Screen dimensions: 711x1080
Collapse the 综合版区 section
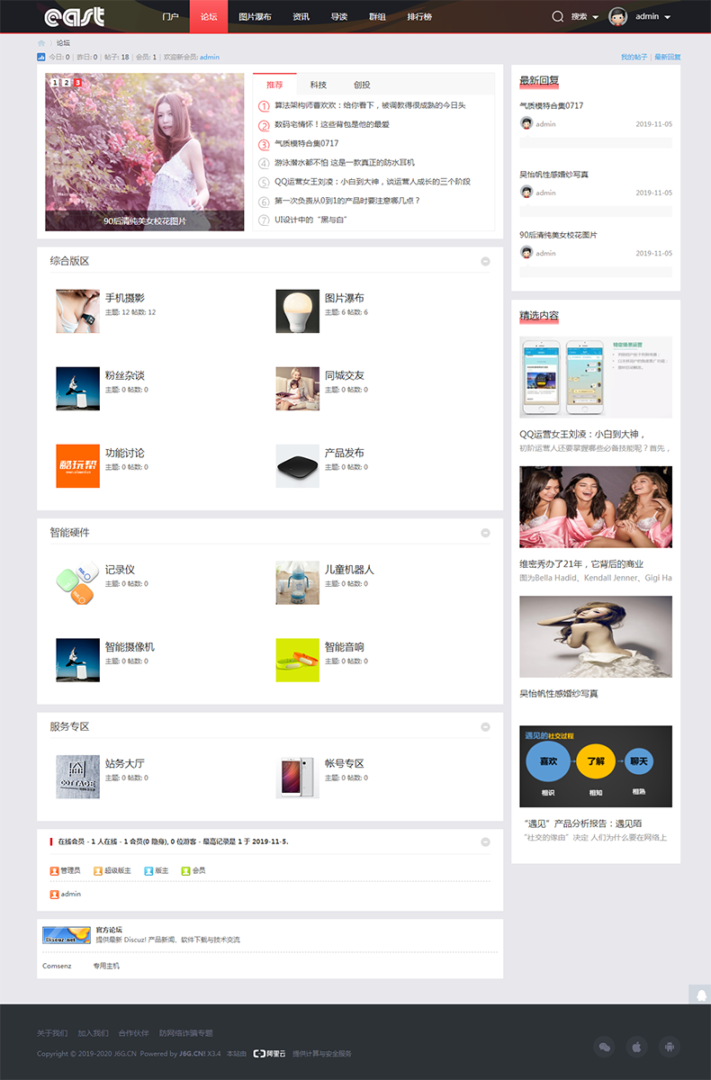coord(486,261)
